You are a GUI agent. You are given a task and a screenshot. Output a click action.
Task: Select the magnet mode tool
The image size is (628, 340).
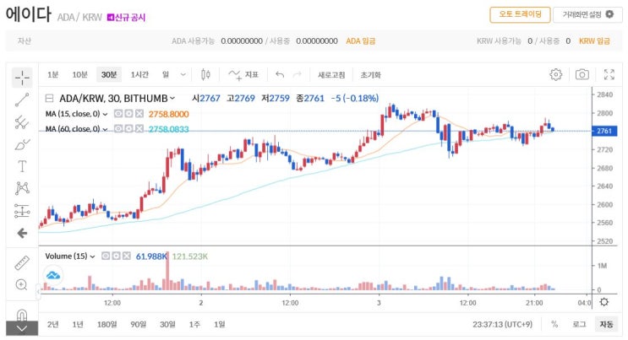(22, 315)
